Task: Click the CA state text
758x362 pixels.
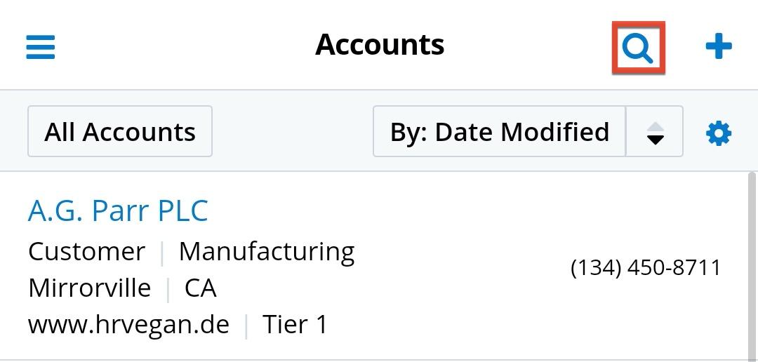Action: coord(200,288)
